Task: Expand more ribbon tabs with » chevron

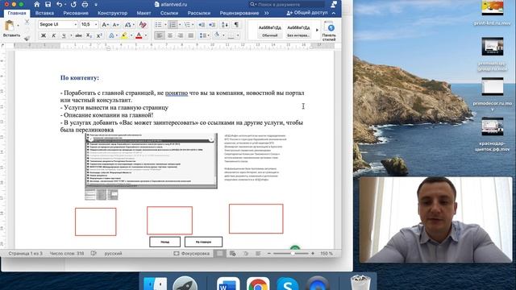Action: click(x=267, y=13)
